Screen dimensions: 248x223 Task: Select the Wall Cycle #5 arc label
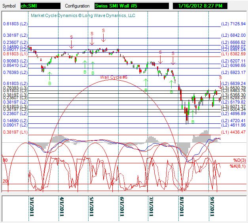tap(114, 77)
